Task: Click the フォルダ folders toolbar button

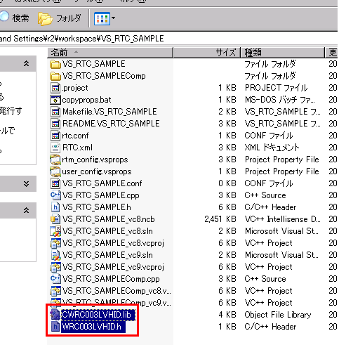Action: (60, 18)
